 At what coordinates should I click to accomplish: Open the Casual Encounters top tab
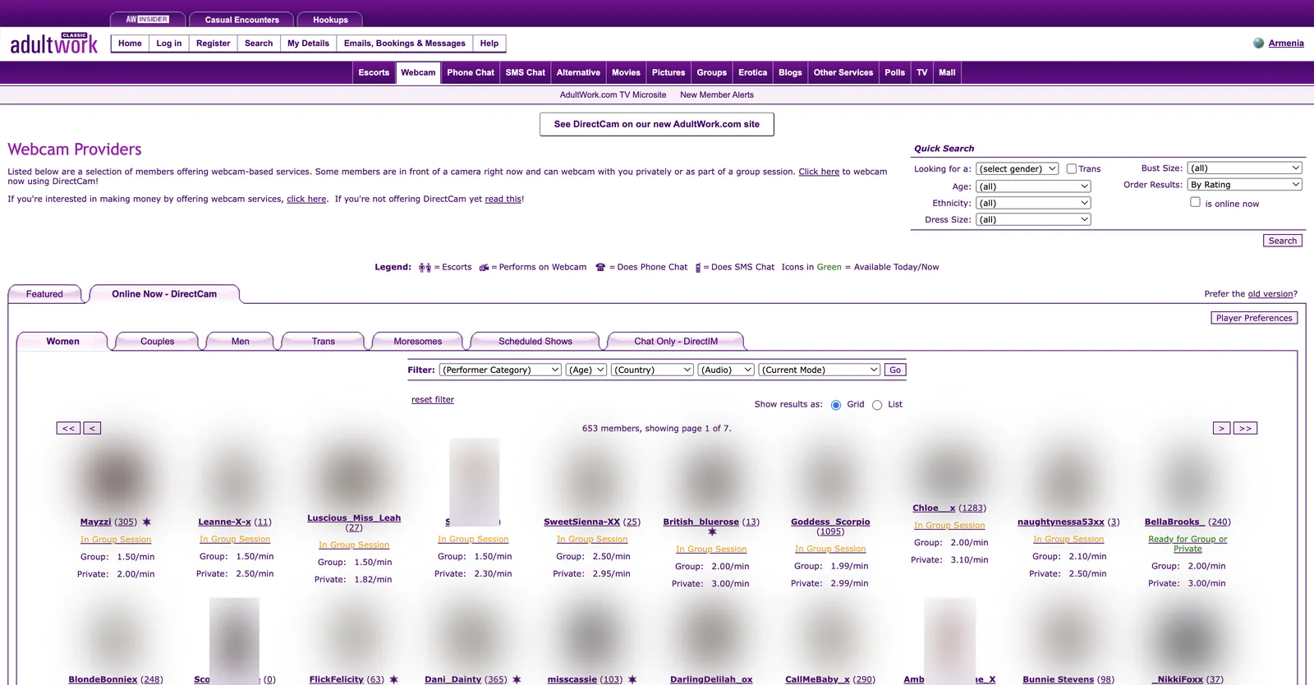241,20
